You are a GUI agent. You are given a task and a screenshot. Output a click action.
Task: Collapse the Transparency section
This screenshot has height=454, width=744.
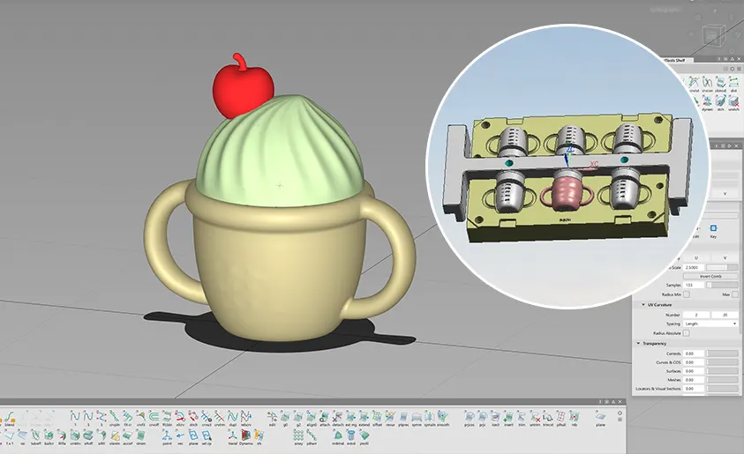click(638, 344)
